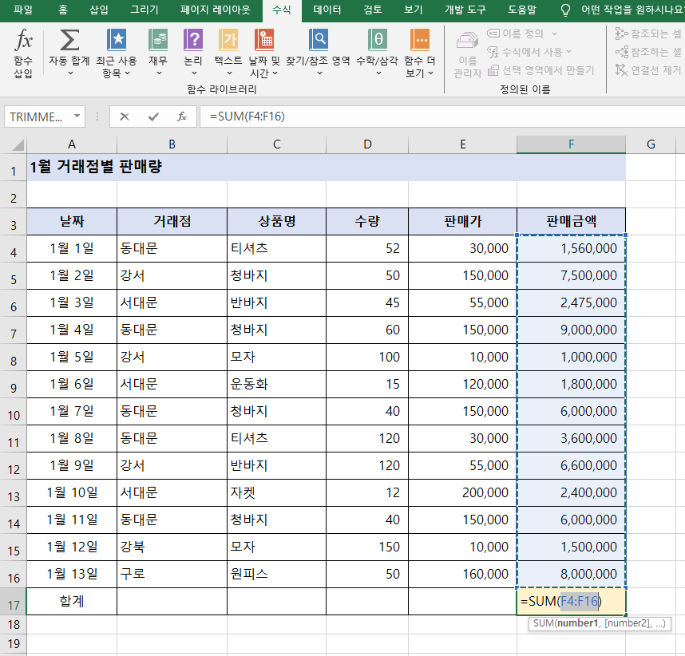Open the 수학/삼각 functions icon

377,40
